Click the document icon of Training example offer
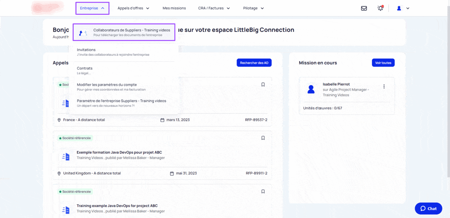450x218 pixels. click(x=66, y=210)
